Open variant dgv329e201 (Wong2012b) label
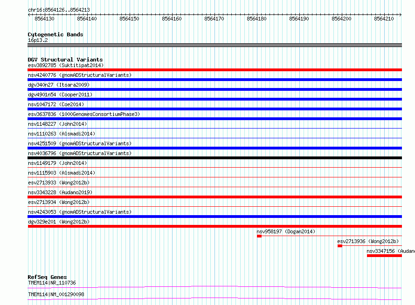The height and width of the screenshot is (305, 415). pos(59,222)
